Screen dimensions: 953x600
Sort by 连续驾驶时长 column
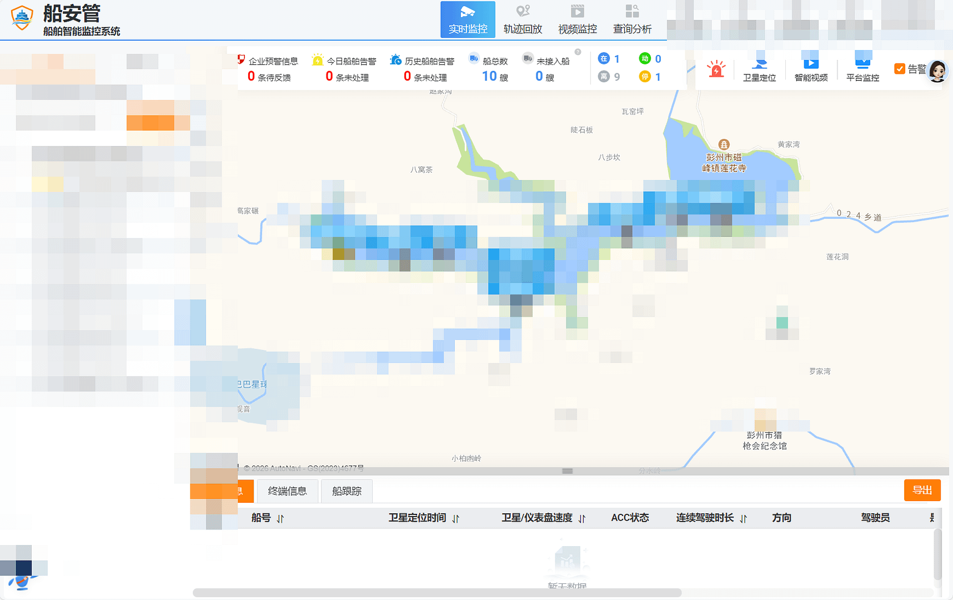744,518
